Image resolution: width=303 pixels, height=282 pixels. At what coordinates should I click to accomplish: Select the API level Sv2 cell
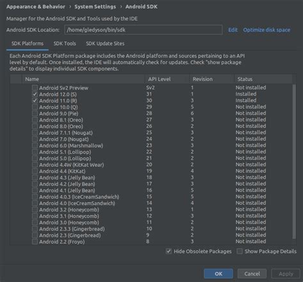pos(150,88)
